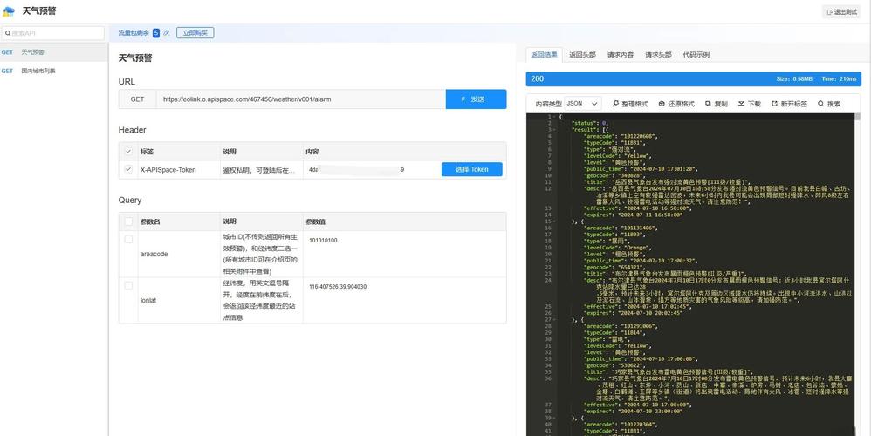Click the 流量包剩余 remaining count badge 5
The image size is (871, 436).
pyautogui.click(x=156, y=33)
